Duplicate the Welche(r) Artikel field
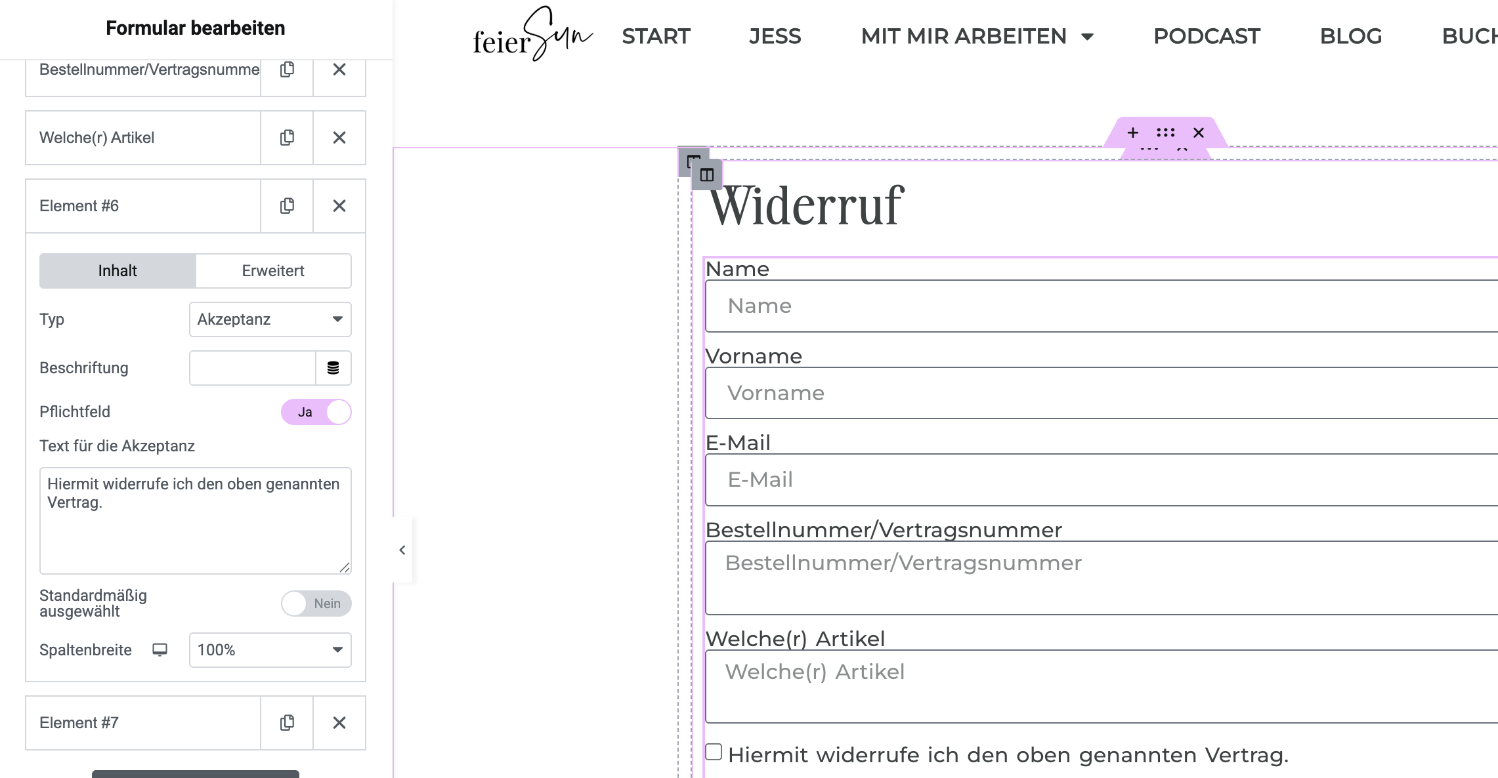 (287, 138)
